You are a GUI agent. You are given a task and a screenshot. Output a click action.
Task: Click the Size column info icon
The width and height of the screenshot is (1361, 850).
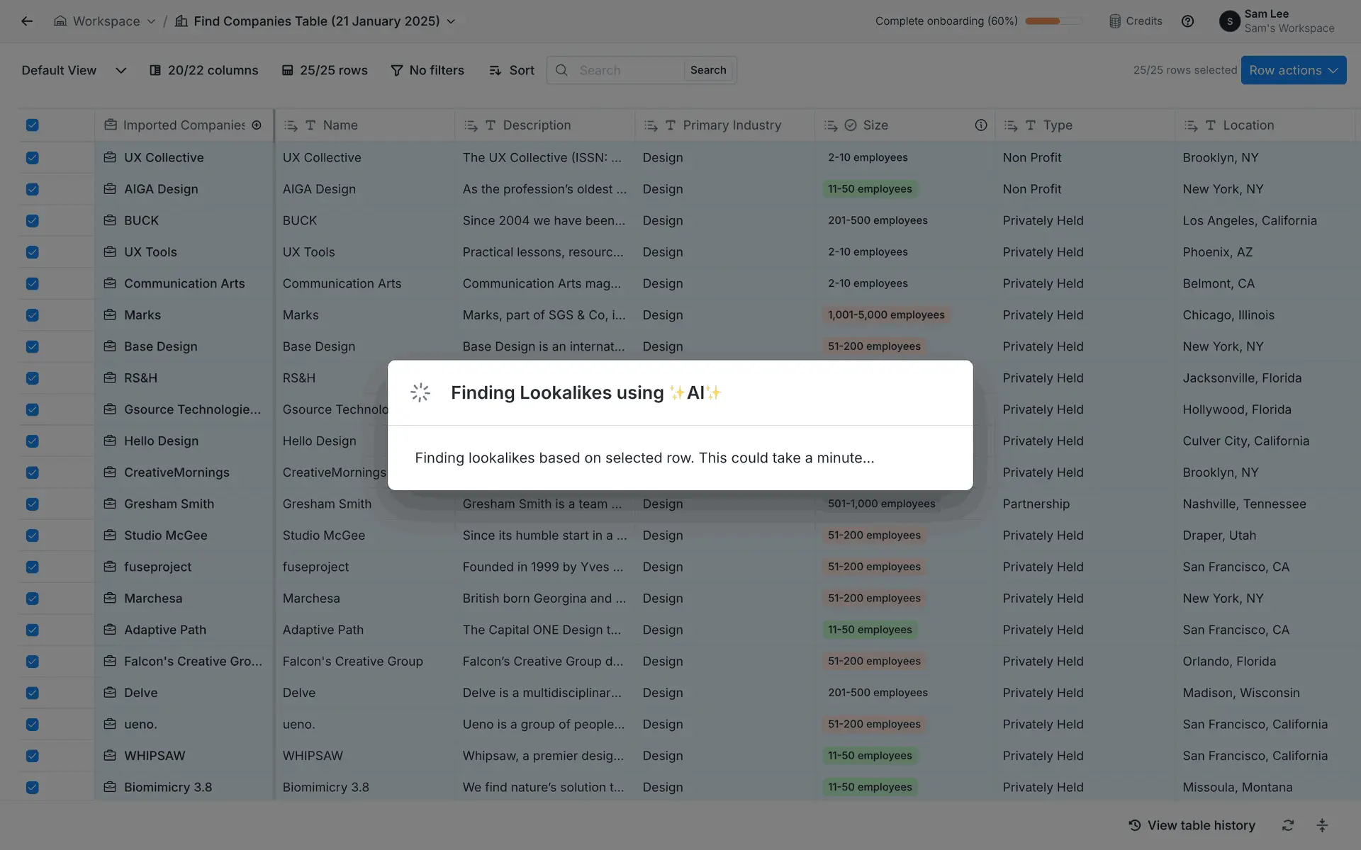[980, 125]
